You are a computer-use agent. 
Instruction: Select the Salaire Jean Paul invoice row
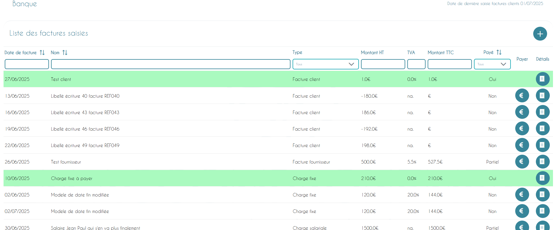coord(278,226)
